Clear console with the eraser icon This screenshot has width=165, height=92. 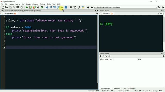click(x=161, y=14)
